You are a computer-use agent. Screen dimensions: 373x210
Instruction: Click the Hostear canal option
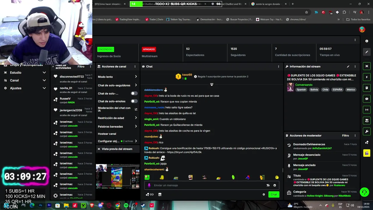pos(107,134)
